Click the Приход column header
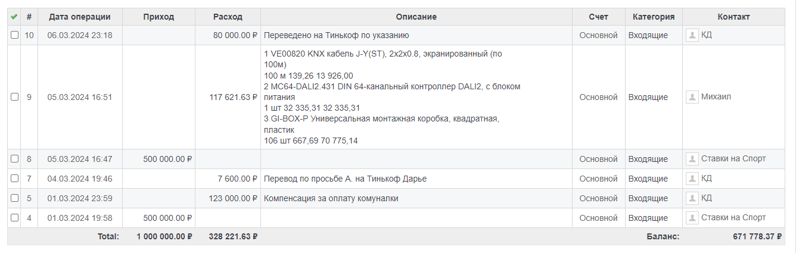Viewport: 796px width, 253px height. click(158, 17)
